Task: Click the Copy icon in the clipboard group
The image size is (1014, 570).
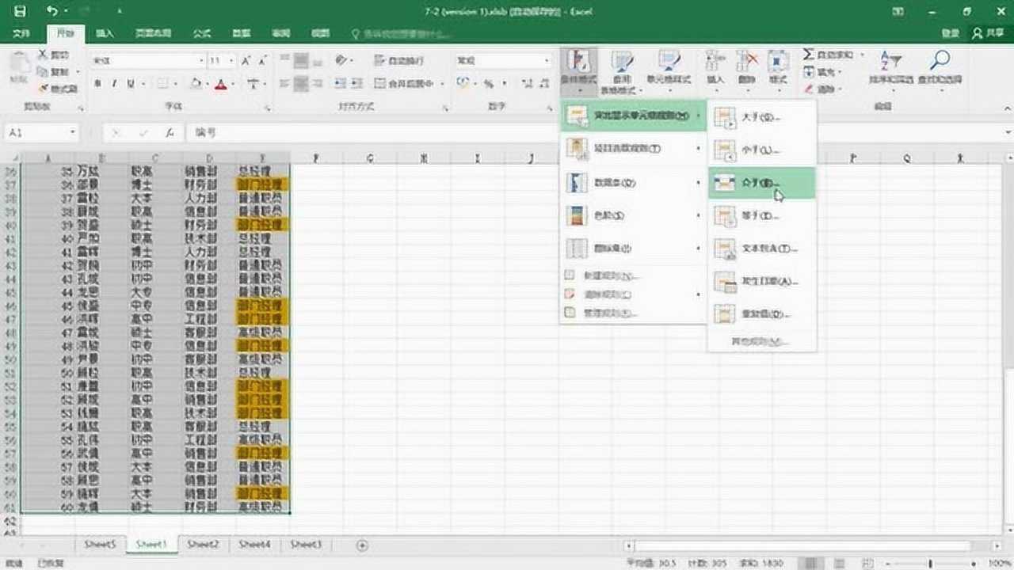Action: point(43,72)
